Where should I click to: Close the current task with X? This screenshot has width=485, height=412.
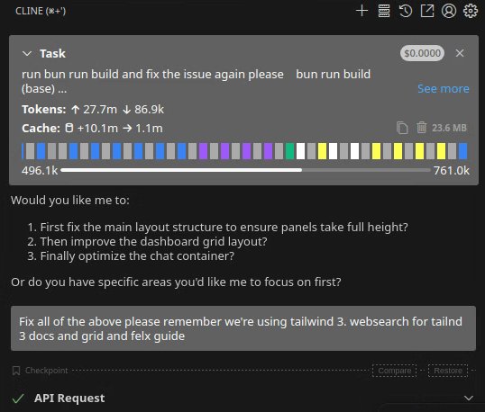[460, 53]
